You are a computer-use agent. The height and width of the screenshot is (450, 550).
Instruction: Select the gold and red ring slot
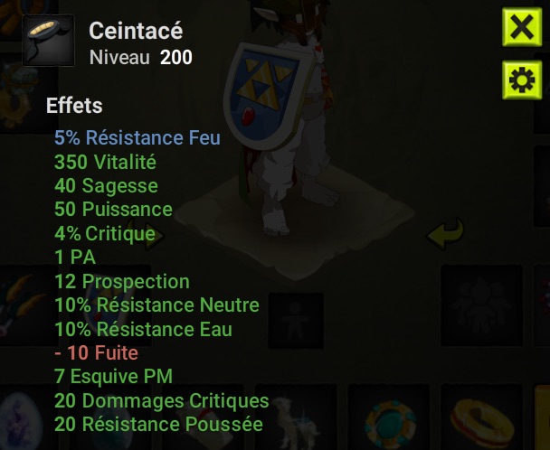point(481,417)
